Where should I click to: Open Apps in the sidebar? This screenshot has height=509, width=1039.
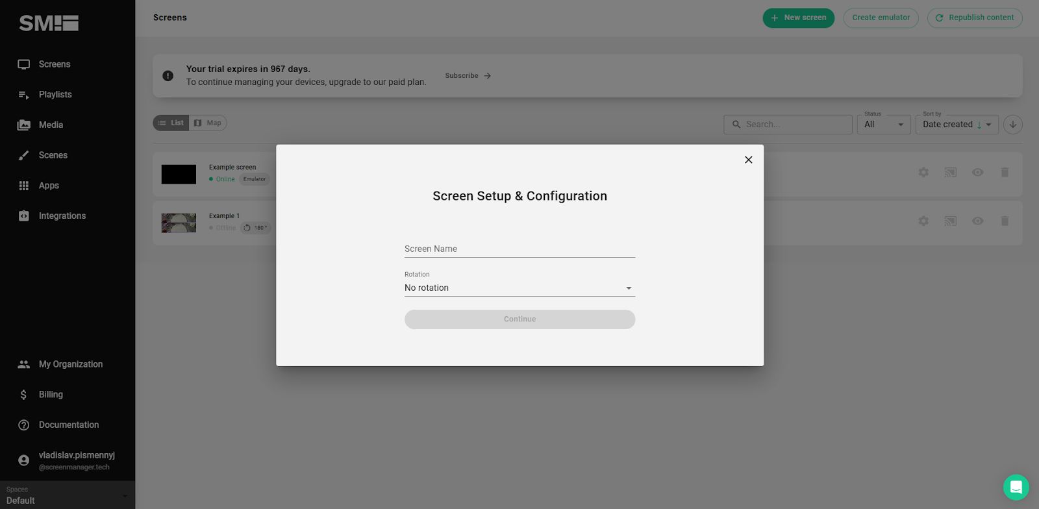tap(49, 186)
